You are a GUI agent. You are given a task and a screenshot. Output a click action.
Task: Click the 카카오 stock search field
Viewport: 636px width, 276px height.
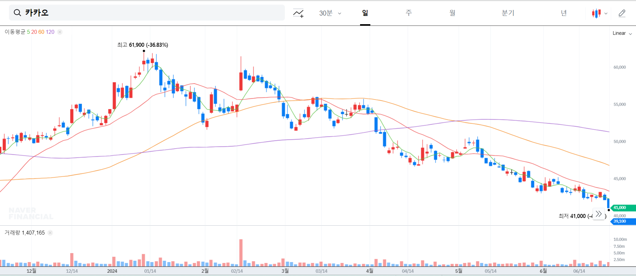147,13
